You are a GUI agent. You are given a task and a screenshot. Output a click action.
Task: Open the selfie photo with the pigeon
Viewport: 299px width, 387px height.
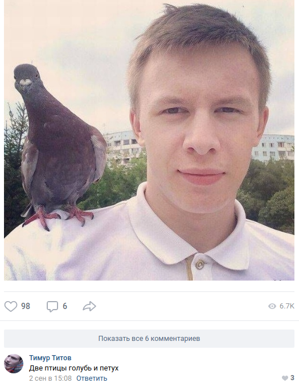point(149,140)
